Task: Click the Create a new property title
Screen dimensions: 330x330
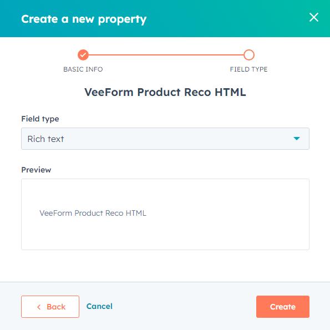Action: (x=84, y=19)
